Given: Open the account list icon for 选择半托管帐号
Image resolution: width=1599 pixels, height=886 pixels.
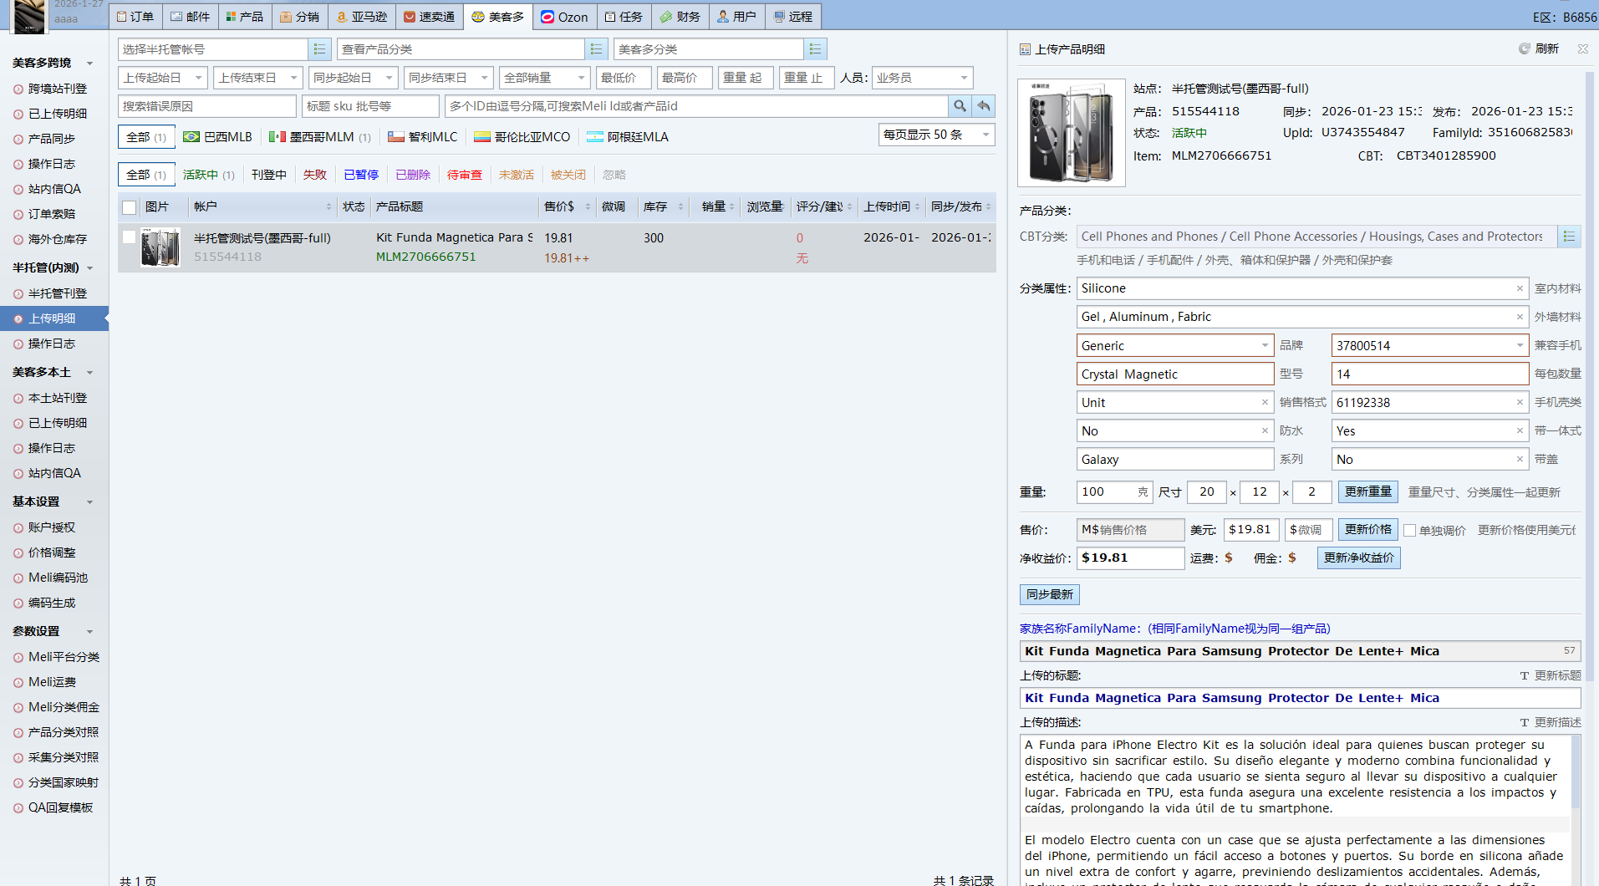Looking at the screenshot, I should [x=319, y=49].
